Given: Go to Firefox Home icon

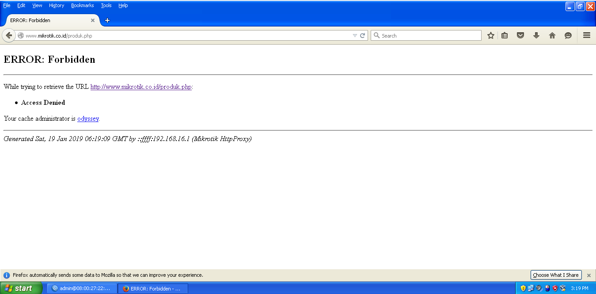Looking at the screenshot, I should 552,35.
